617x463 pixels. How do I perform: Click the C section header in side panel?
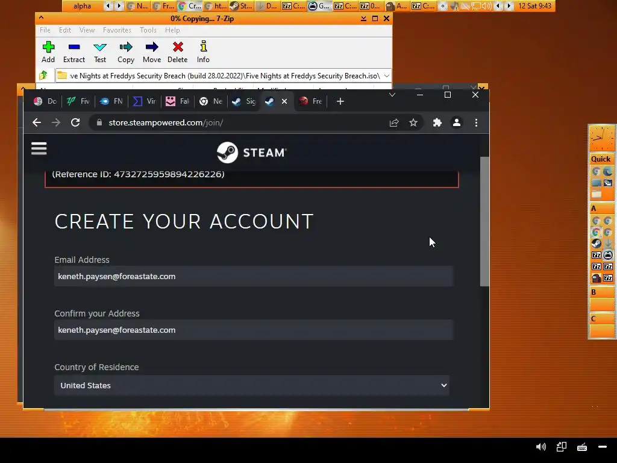click(x=601, y=319)
